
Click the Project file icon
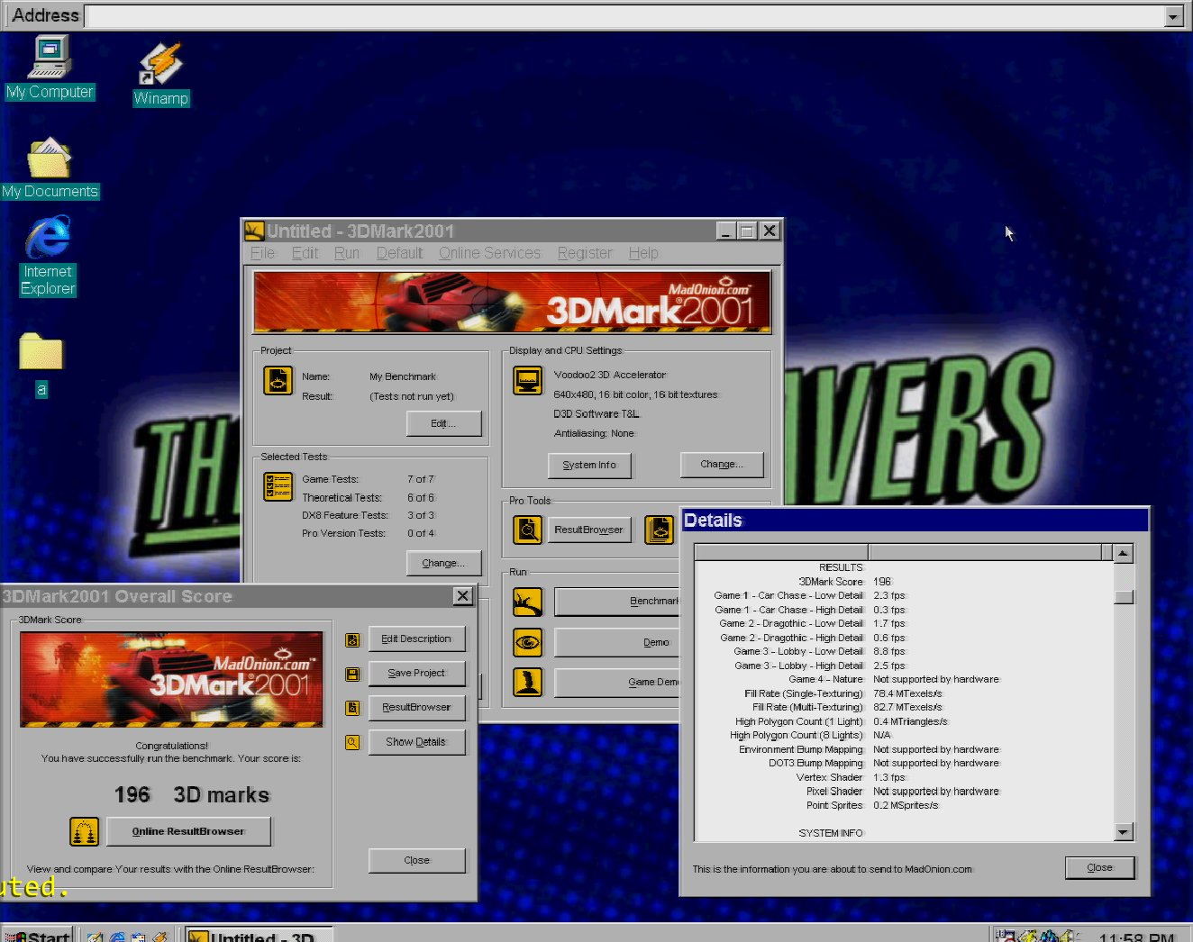[x=278, y=381]
